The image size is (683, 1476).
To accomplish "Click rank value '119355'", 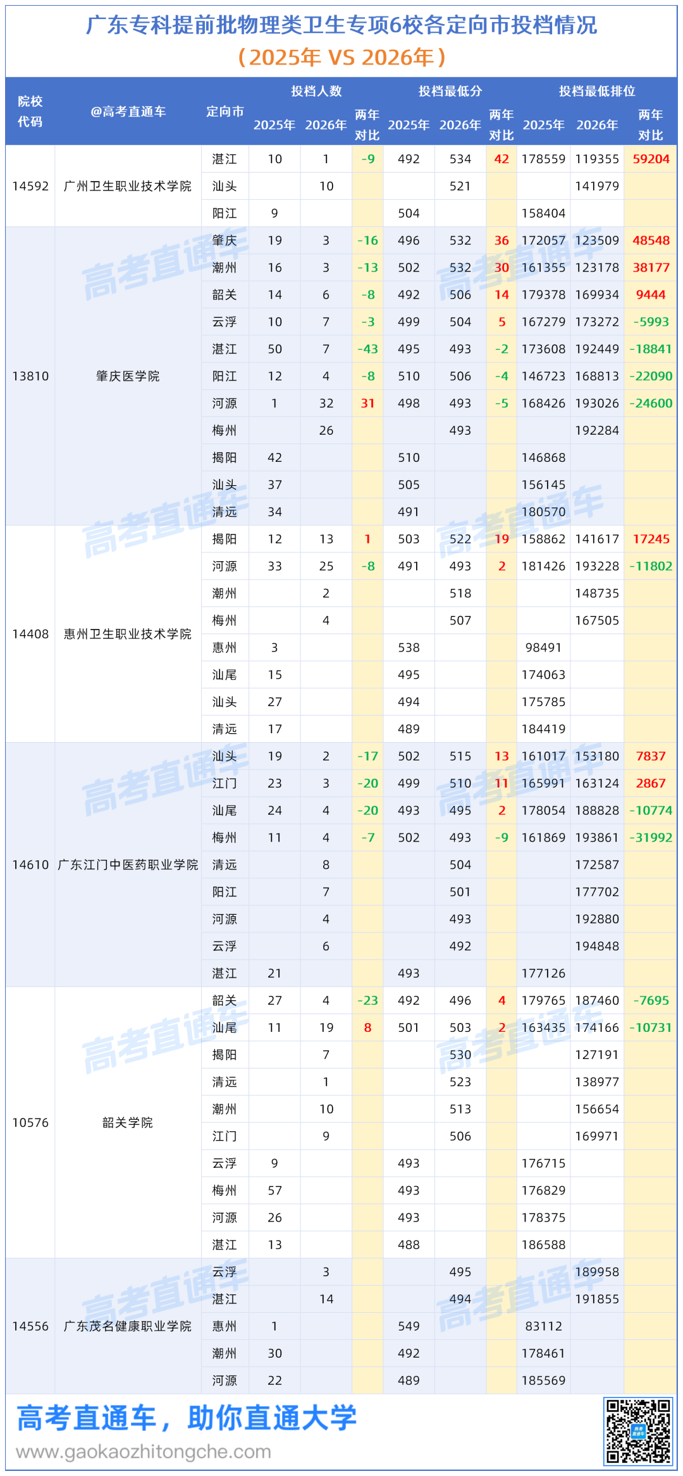I will click(x=597, y=159).
